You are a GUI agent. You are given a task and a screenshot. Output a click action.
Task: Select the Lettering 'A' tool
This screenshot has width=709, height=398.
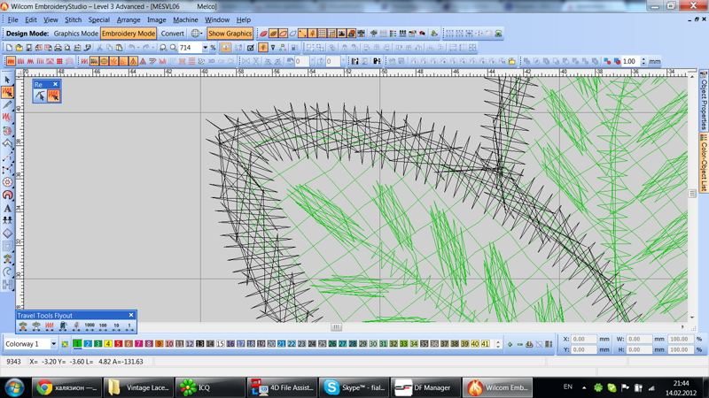click(x=8, y=209)
